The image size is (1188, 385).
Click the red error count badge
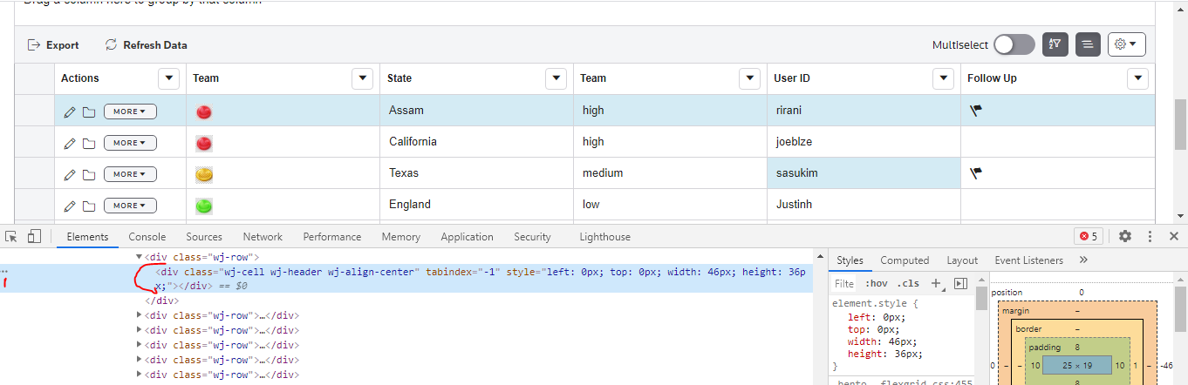click(x=1089, y=236)
